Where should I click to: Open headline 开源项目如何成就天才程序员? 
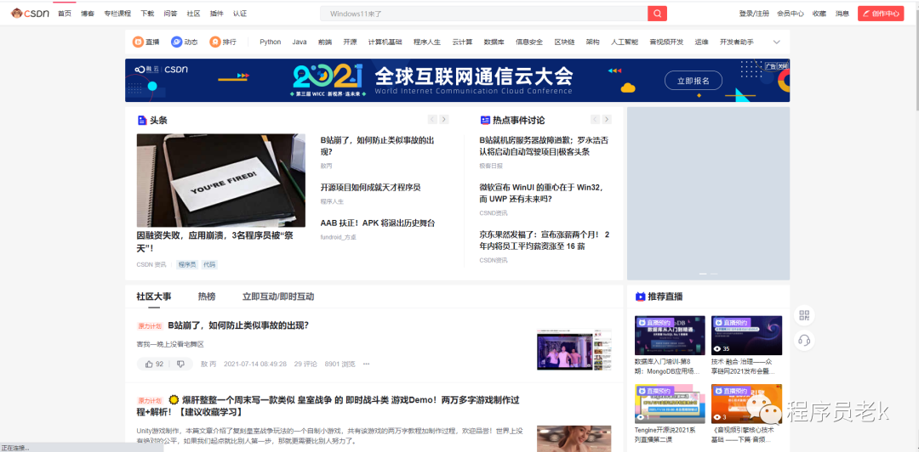click(x=370, y=188)
